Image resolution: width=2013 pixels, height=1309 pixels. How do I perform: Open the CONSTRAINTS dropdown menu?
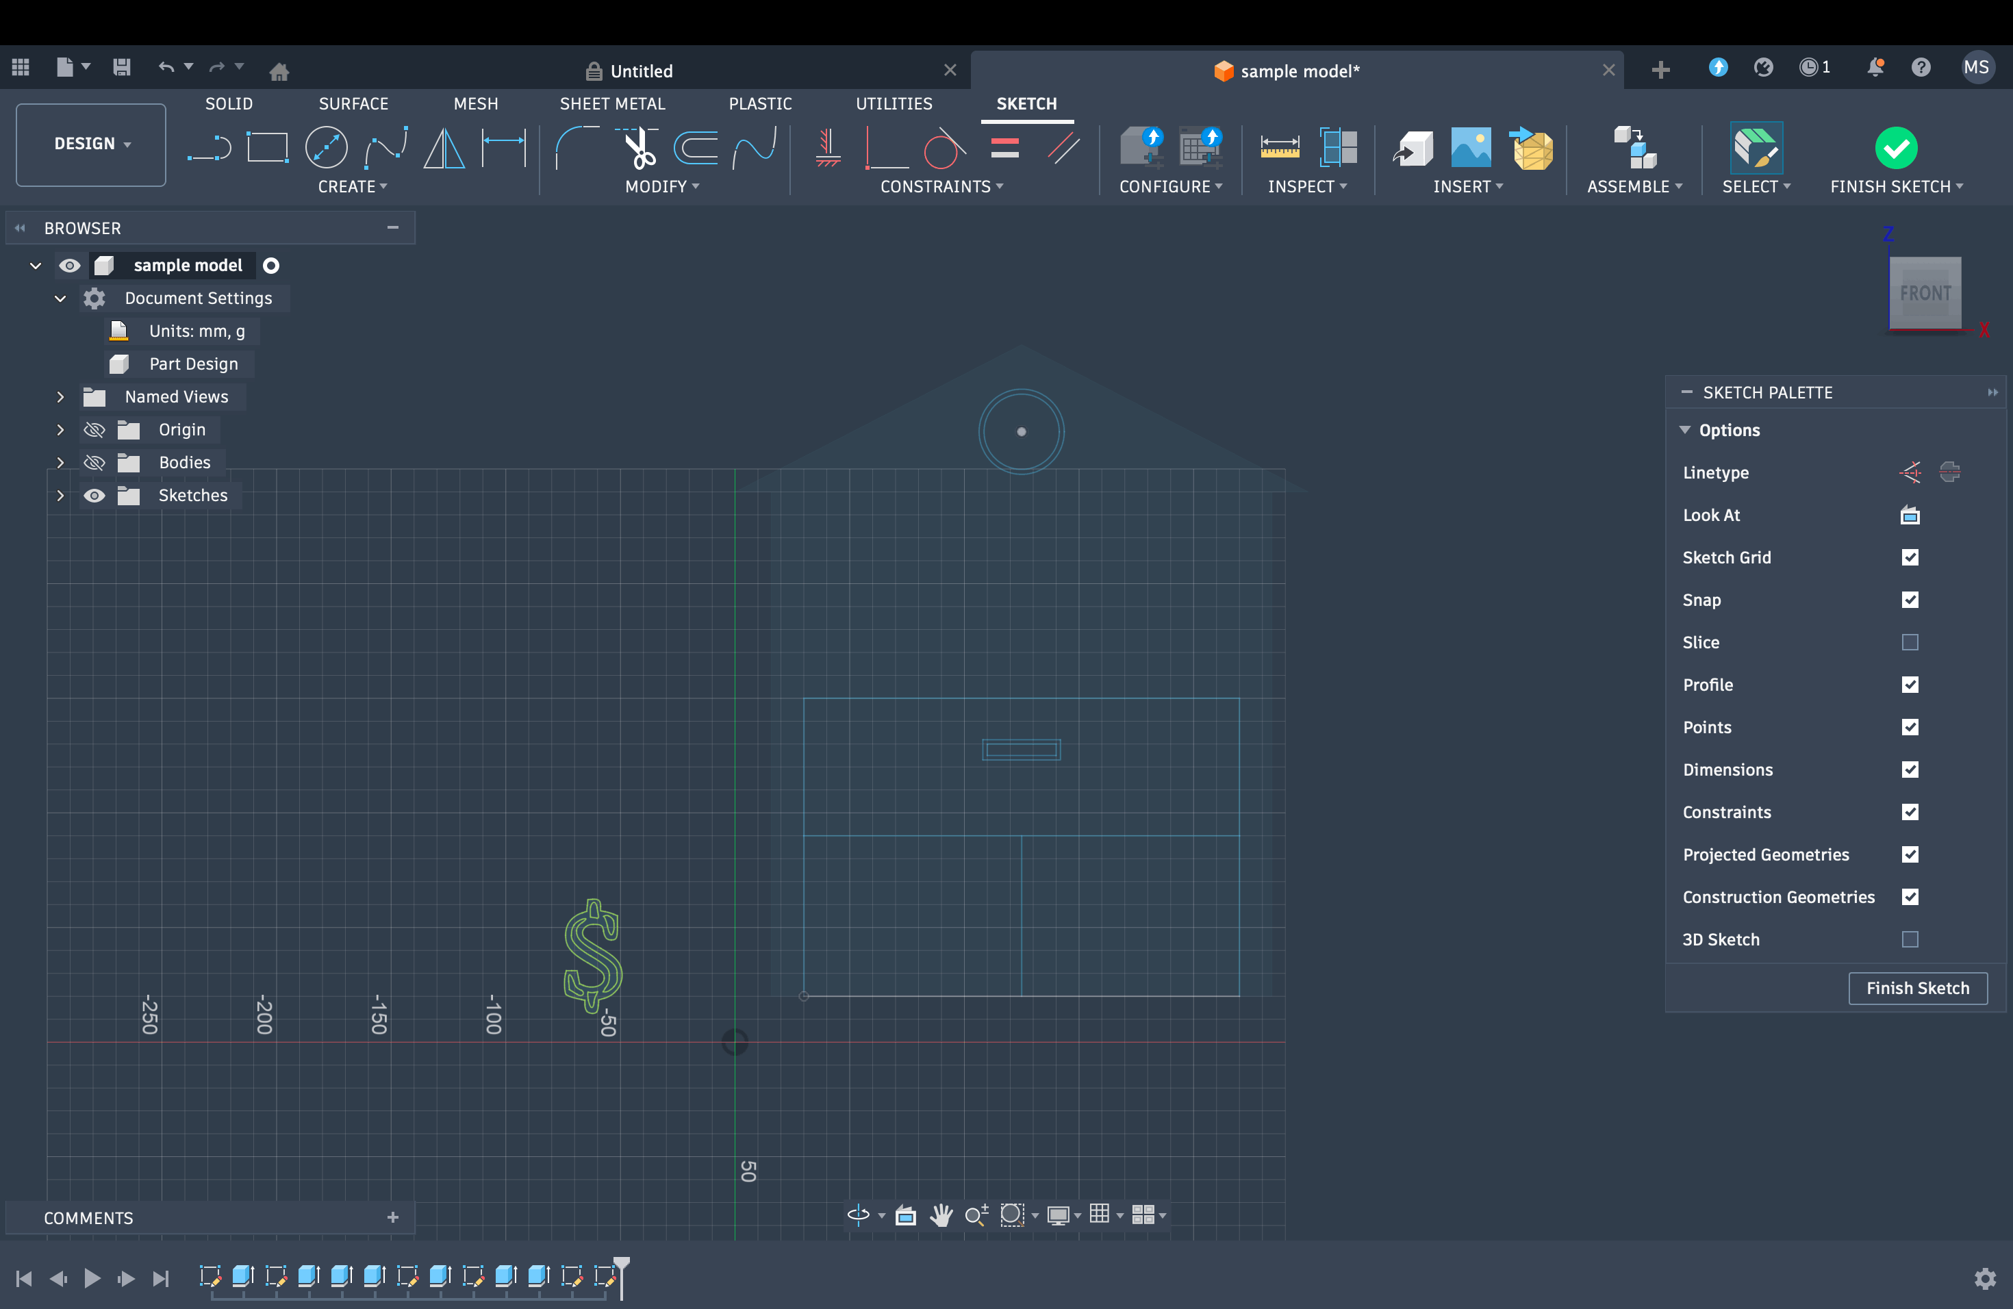click(941, 187)
